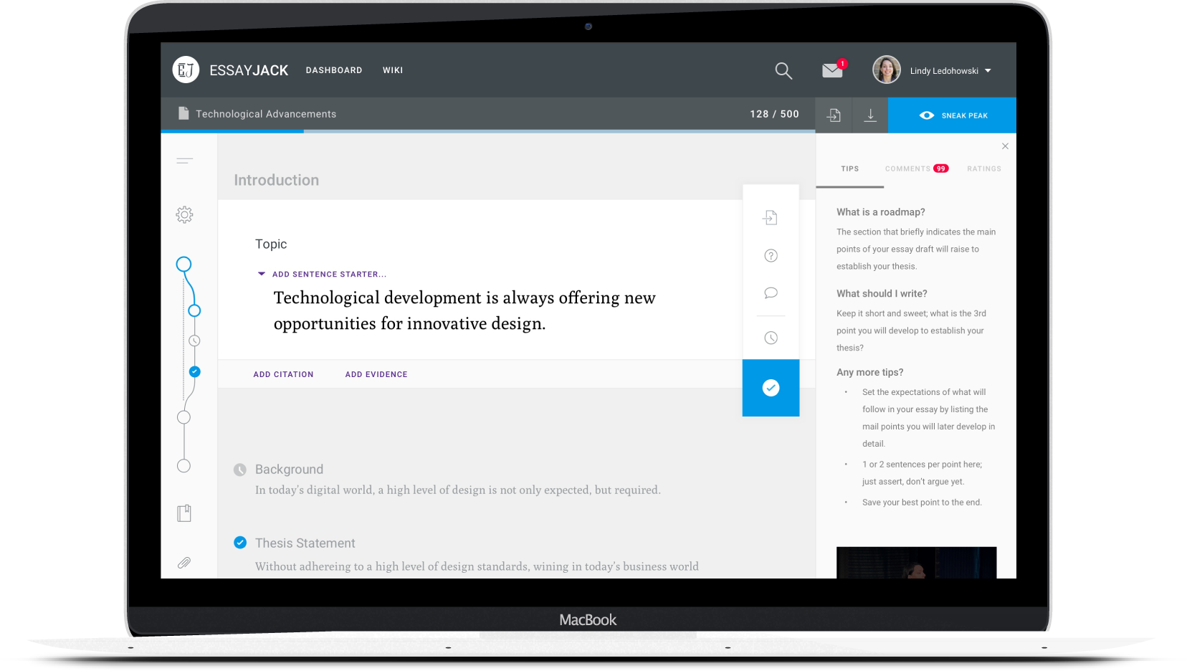1187x671 pixels.
Task: Switch to the Comments tab
Action: click(x=907, y=168)
